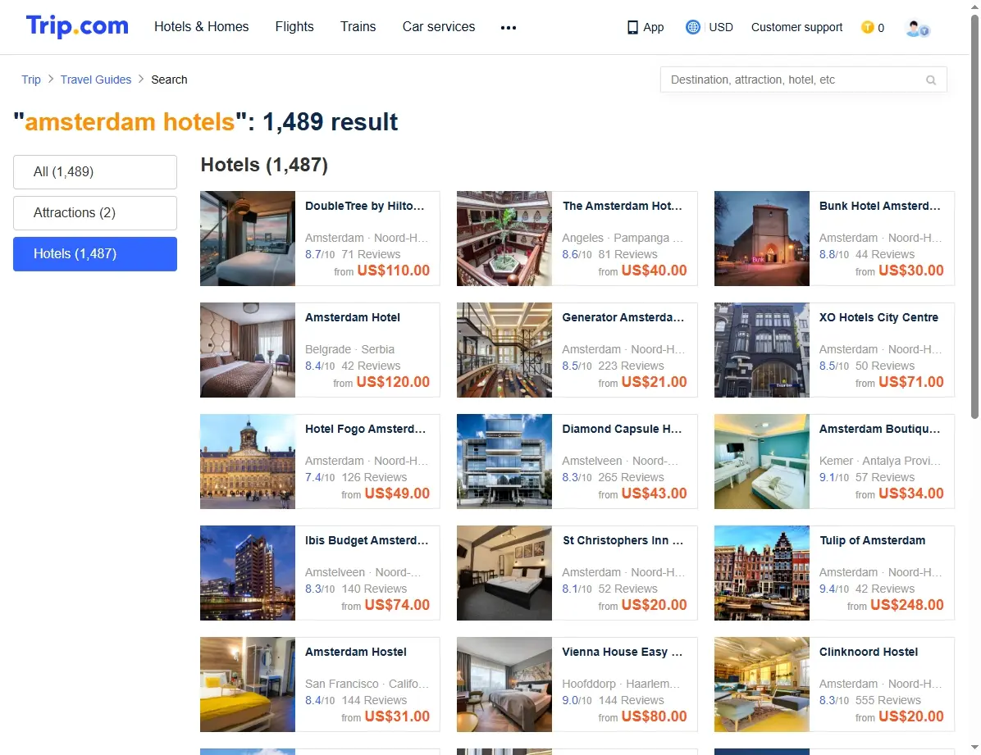Open the Hotels & Homes menu
The height and width of the screenshot is (755, 981).
[202, 27]
